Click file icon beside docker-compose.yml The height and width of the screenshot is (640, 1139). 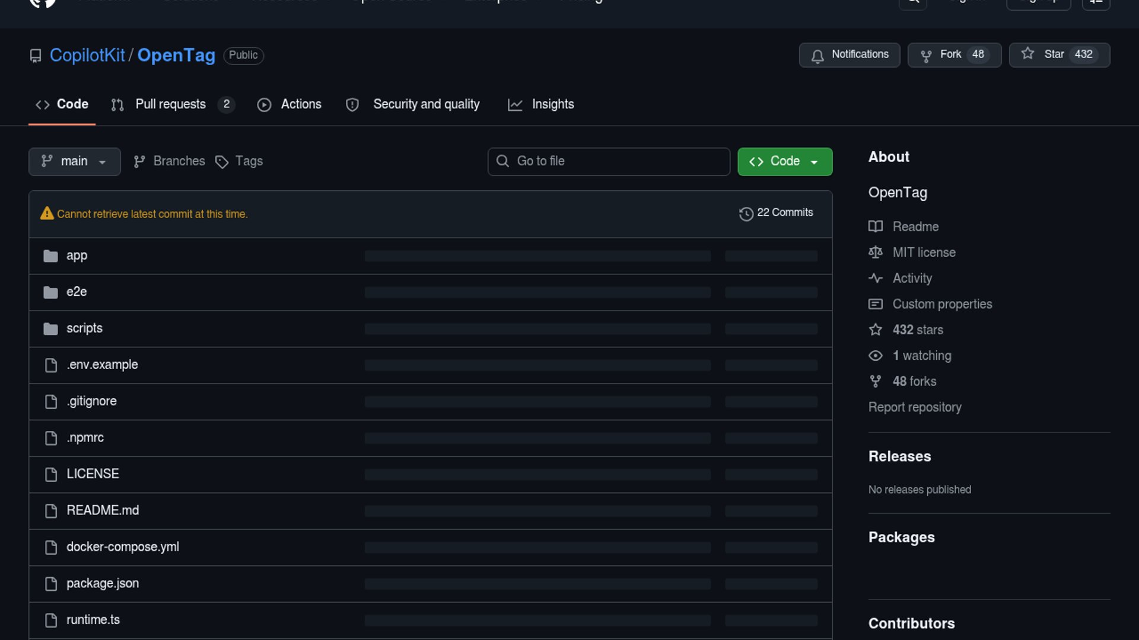click(51, 548)
